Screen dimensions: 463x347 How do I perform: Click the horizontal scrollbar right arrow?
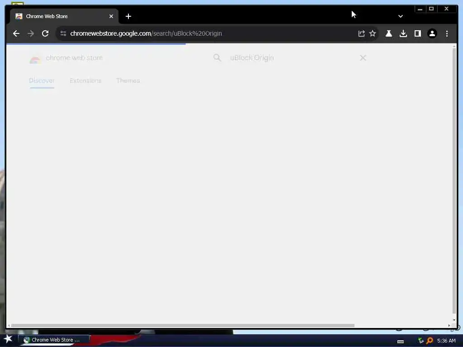(449, 325)
